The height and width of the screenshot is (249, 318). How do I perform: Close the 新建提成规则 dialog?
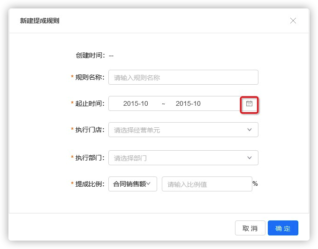(x=293, y=21)
